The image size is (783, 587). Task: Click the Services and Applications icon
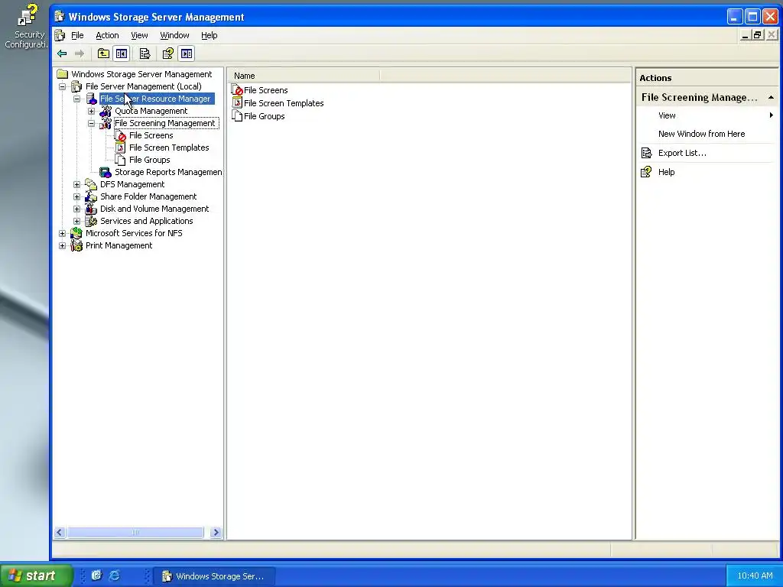pyautogui.click(x=91, y=221)
